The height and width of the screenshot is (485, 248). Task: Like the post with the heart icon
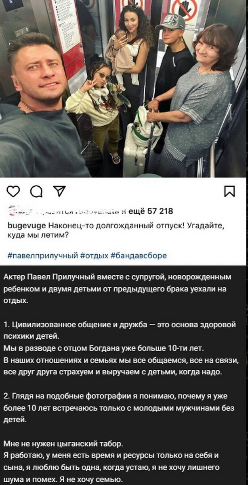click(x=13, y=191)
